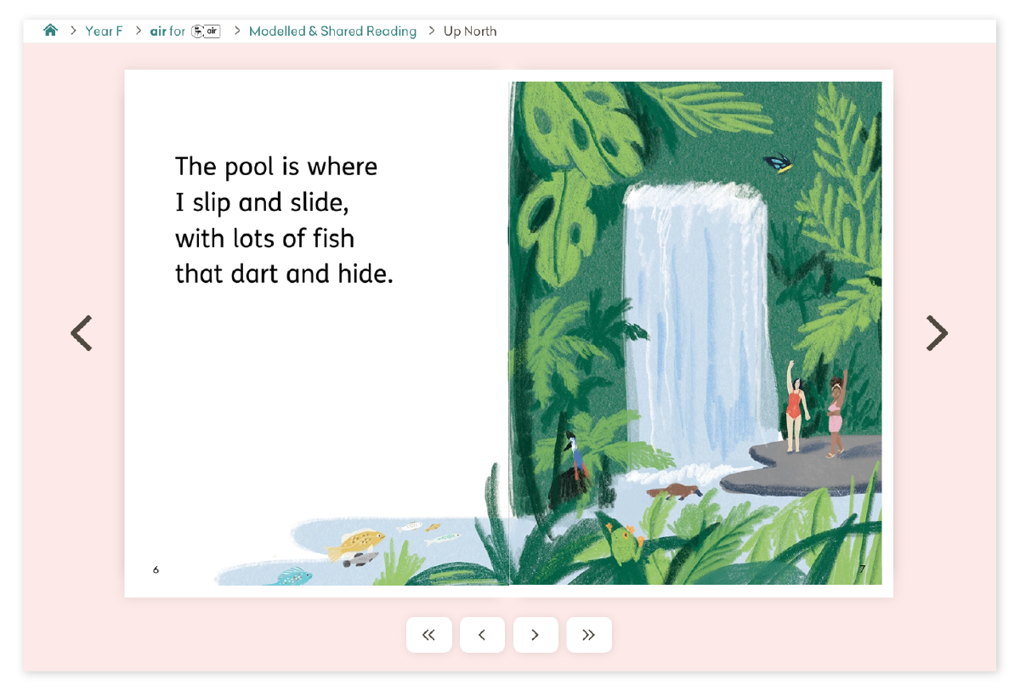Screen dimensions: 1020x691
Task: Jump to first page with double-left button
Action: pyautogui.click(x=428, y=635)
